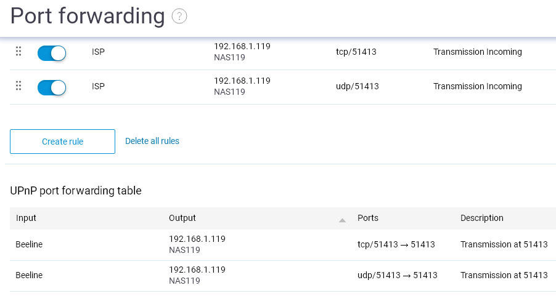Click drag handle of tcp/51413 rule row
556x296 pixels.
point(18,51)
